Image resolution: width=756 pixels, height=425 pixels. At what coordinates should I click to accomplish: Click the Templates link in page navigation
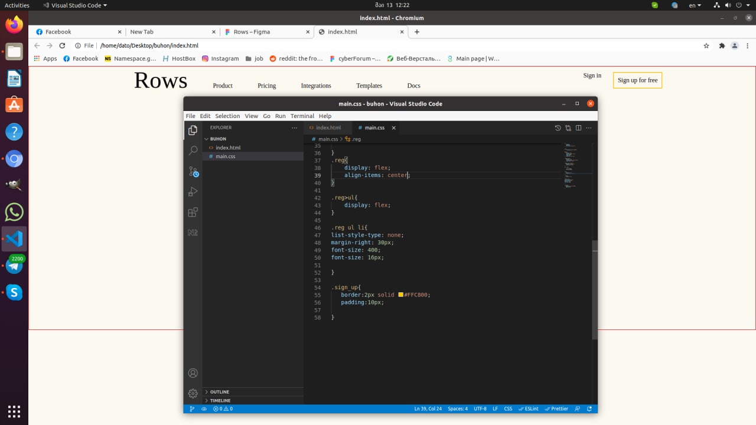tap(369, 86)
